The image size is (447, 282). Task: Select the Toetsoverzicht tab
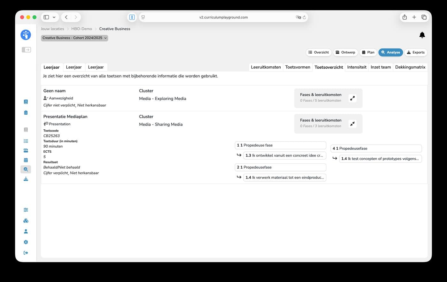click(329, 67)
